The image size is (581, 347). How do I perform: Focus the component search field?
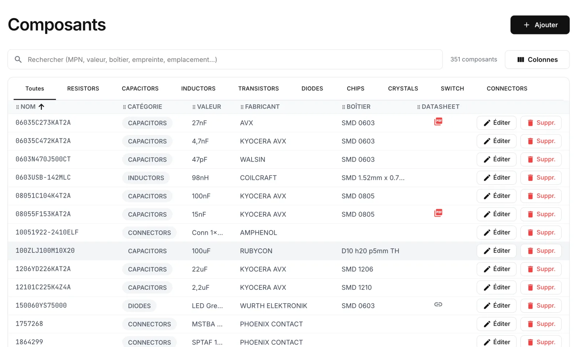pyautogui.click(x=225, y=59)
